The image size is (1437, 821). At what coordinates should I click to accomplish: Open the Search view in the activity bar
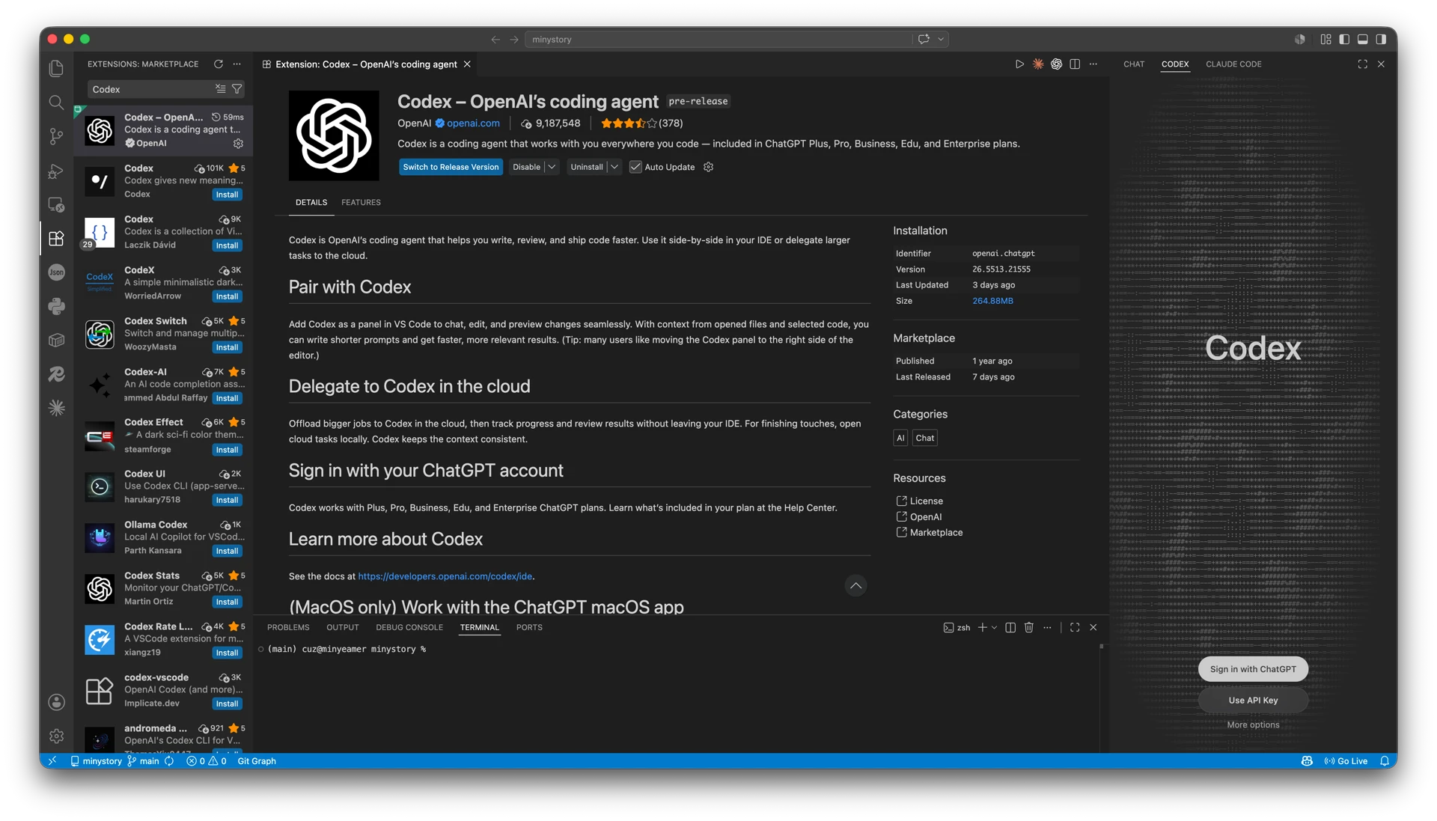tap(56, 103)
